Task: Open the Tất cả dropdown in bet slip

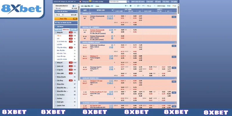Action: [x=59, y=14]
